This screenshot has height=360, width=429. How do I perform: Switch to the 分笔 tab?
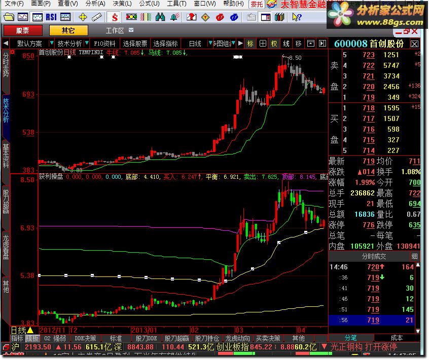tap(350, 338)
